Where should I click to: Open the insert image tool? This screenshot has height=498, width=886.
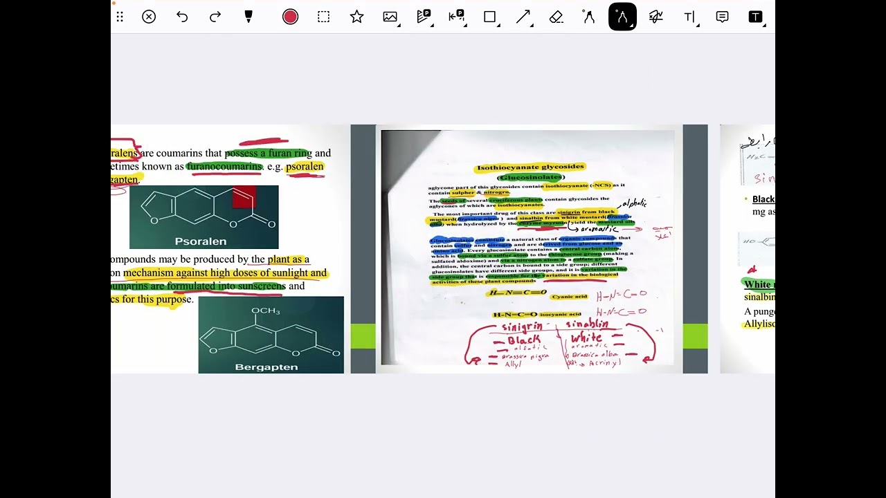390,17
